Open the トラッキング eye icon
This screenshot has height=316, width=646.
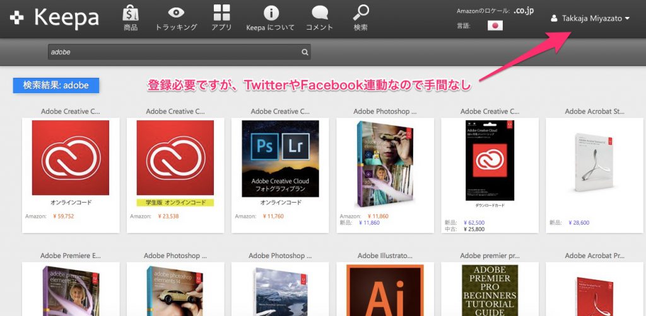coord(176,13)
